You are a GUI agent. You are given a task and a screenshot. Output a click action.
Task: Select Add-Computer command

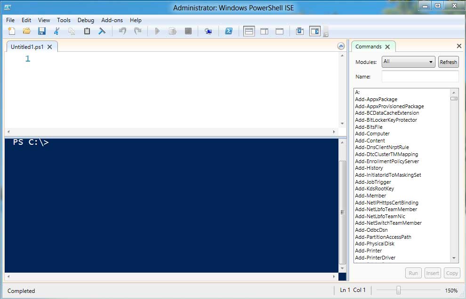click(x=372, y=134)
